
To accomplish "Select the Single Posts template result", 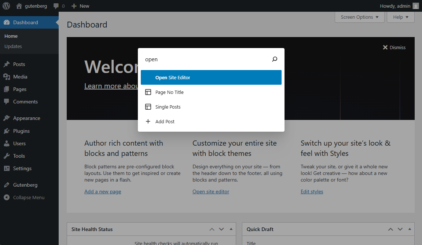I will [x=168, y=107].
